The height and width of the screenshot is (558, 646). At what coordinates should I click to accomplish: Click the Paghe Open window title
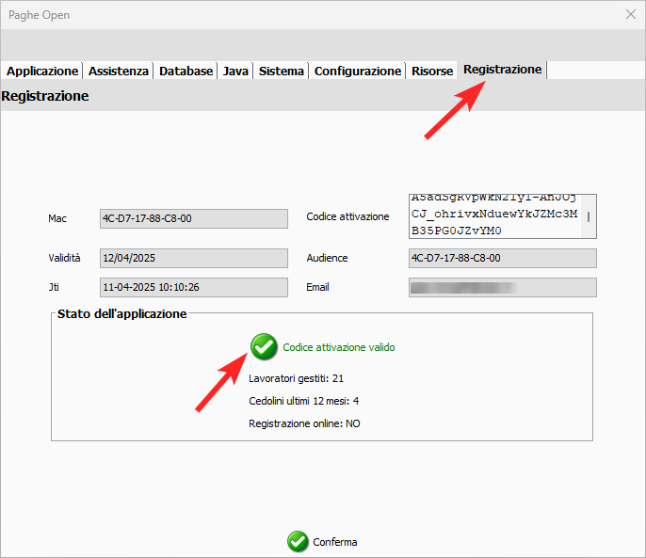click(40, 15)
